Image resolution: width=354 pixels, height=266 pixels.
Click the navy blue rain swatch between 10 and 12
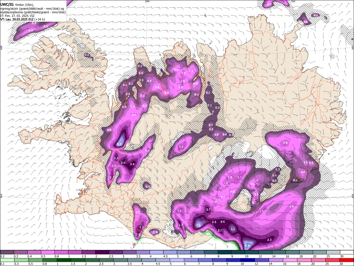248,260
